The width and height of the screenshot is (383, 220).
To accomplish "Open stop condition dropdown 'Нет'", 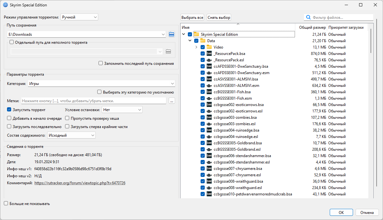I will (122, 110).
